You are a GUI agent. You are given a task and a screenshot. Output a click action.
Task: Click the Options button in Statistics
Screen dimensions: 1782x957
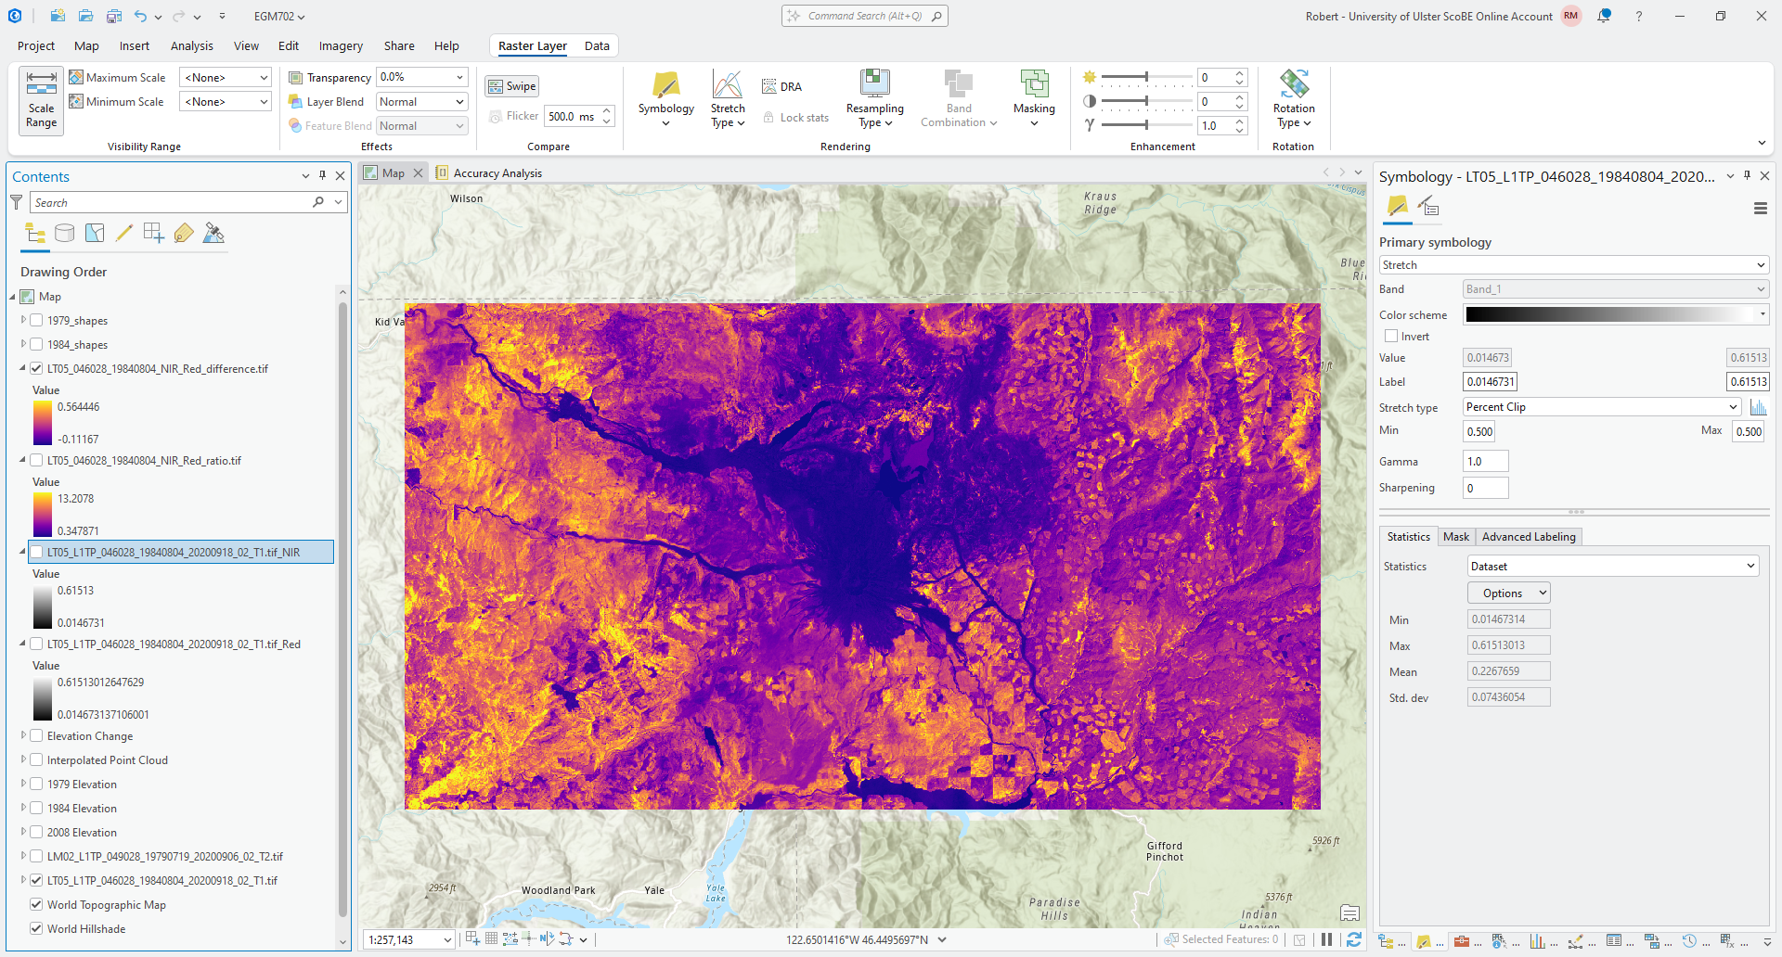pos(1508,593)
